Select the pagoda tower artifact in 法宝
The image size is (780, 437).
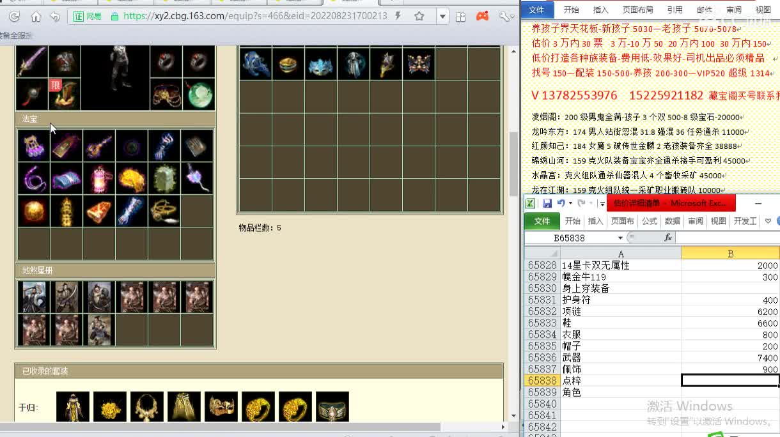point(66,211)
